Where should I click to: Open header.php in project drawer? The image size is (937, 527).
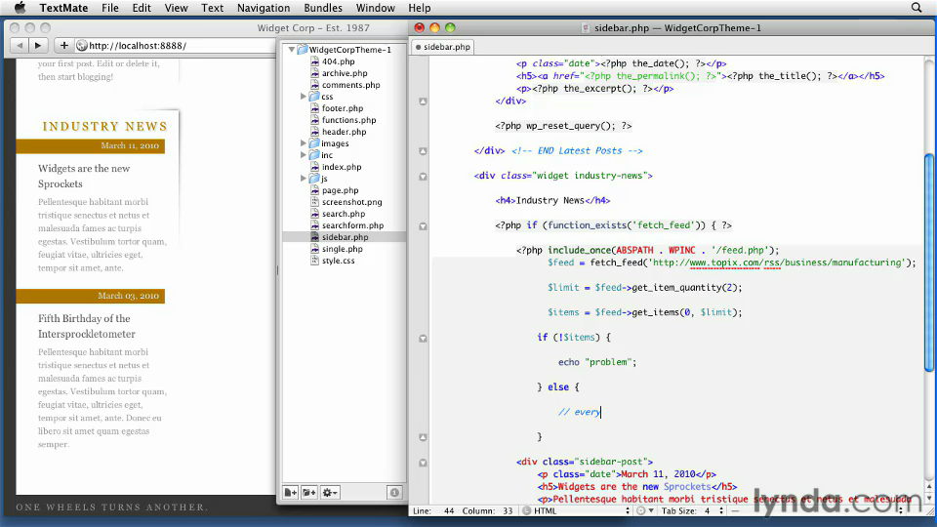[x=345, y=132]
